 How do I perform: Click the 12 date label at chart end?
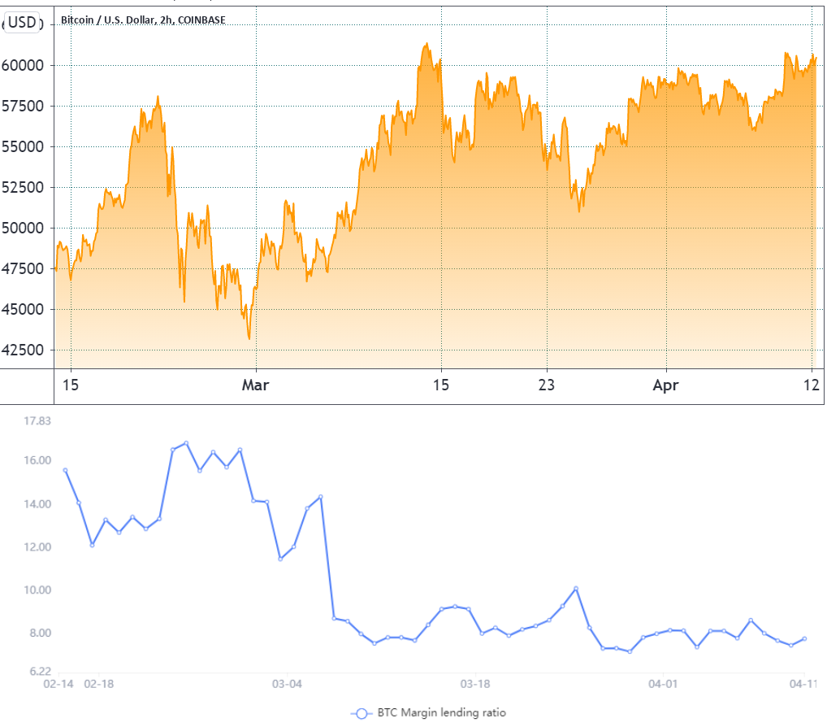tap(812, 385)
